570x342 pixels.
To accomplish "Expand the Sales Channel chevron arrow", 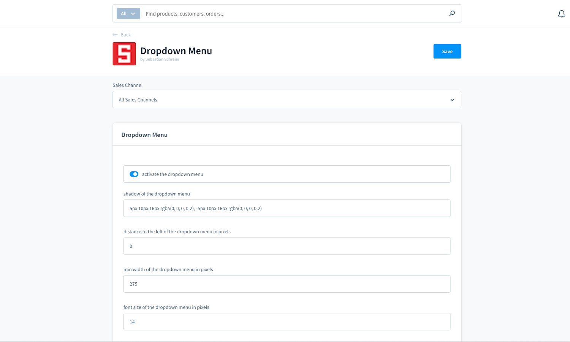I will click(452, 100).
